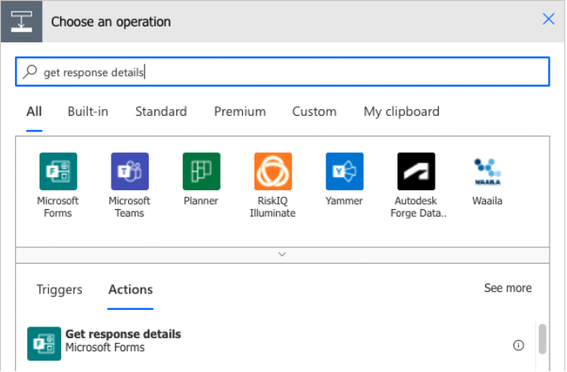Viewport: 567px width, 372px height.
Task: Click the magnifier search icon
Action: pos(31,73)
